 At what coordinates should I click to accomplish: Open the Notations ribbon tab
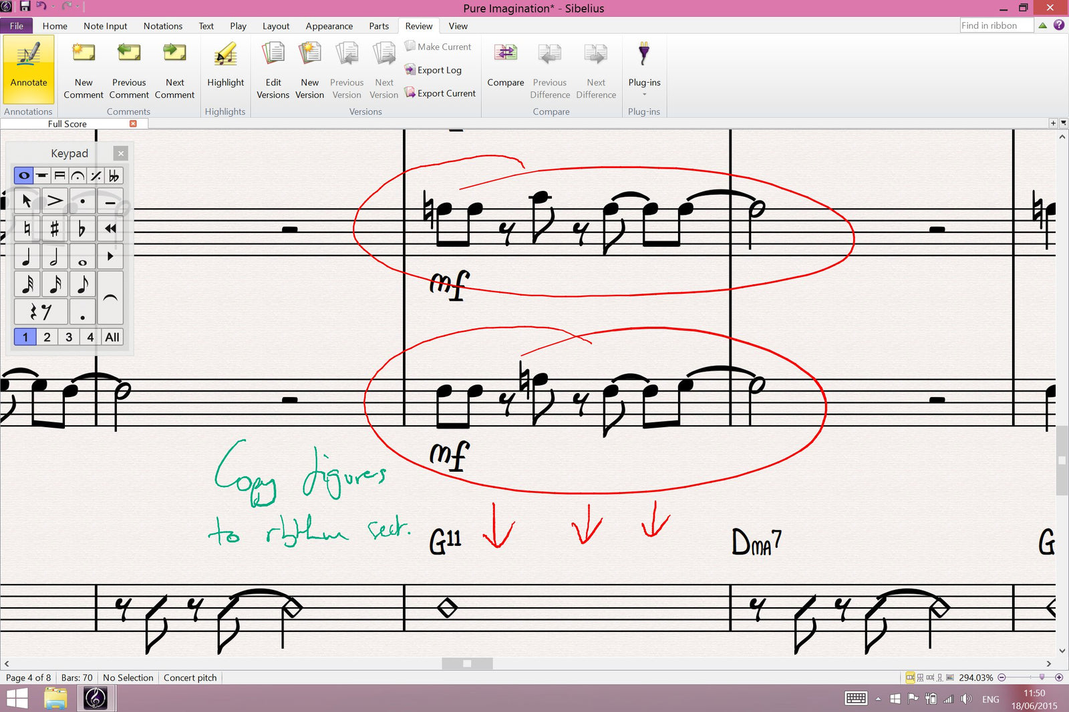click(163, 26)
